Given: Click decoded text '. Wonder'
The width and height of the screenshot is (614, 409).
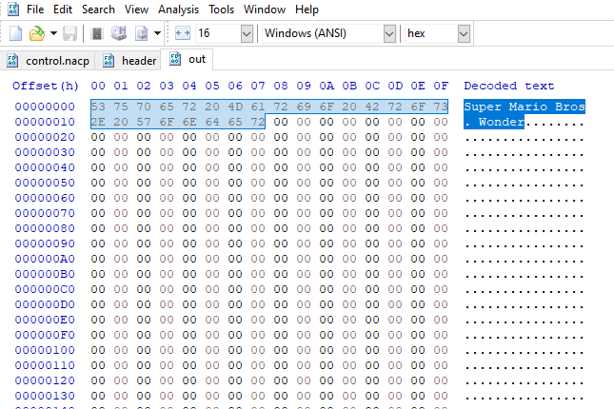Looking at the screenshot, I should (x=494, y=122).
